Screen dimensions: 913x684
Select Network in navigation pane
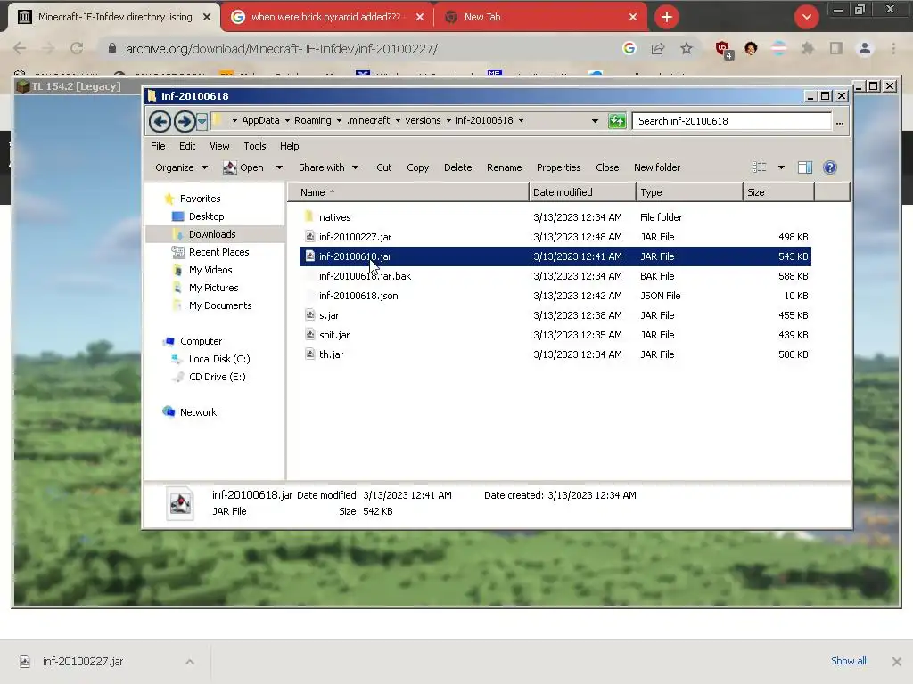(198, 412)
